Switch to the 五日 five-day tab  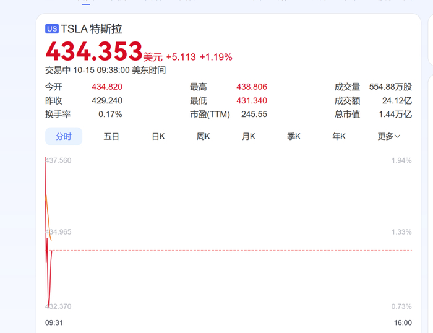pos(111,136)
